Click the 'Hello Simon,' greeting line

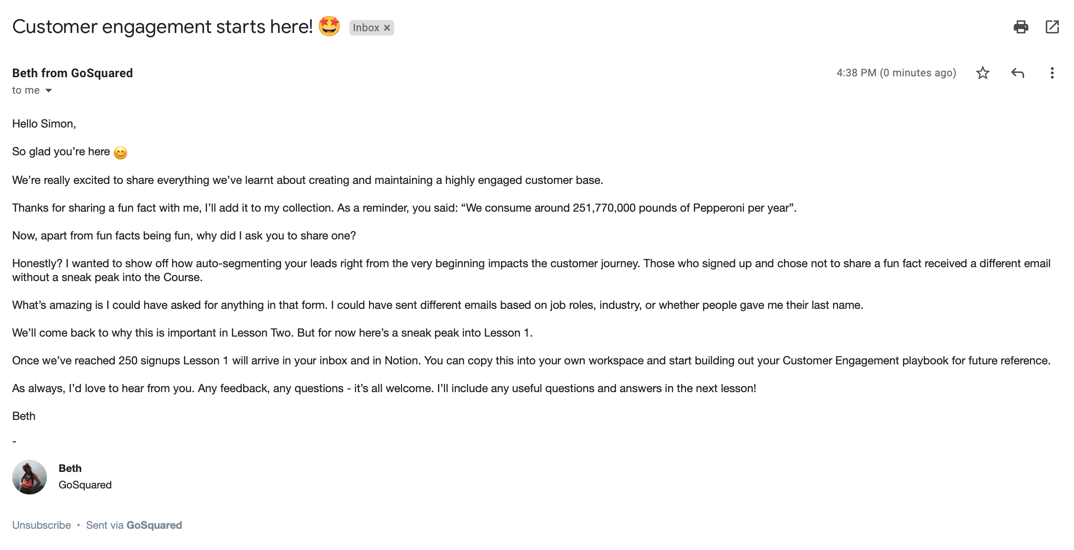point(44,124)
